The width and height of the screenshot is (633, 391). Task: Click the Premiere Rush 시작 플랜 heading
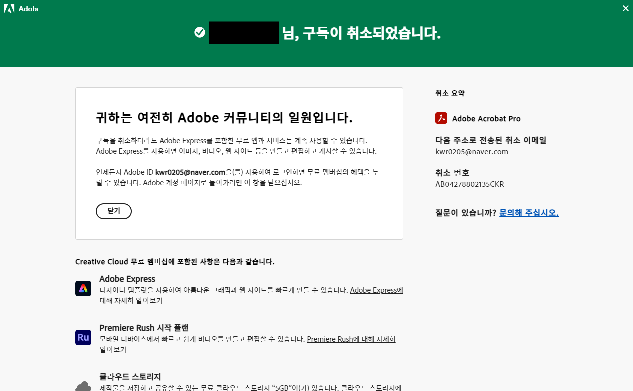tap(144, 328)
